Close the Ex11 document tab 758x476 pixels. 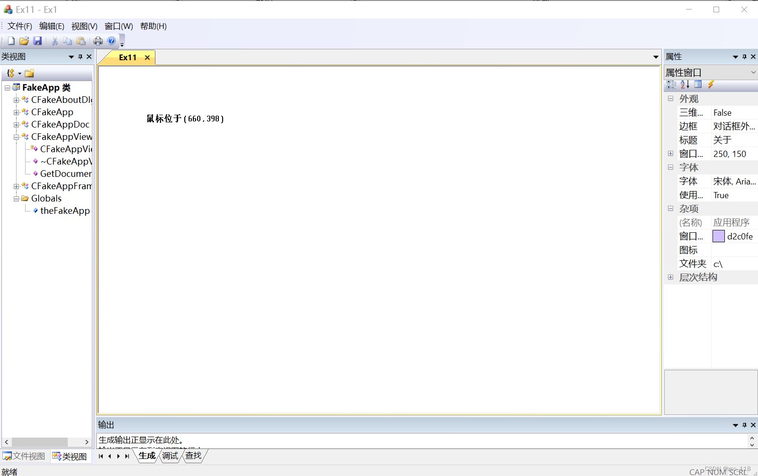click(x=147, y=58)
